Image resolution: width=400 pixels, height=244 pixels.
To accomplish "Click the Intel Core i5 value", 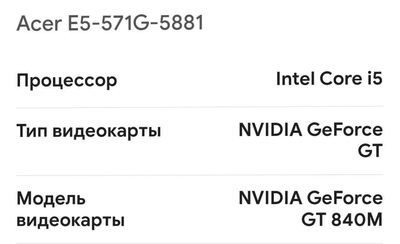I will (x=329, y=79).
